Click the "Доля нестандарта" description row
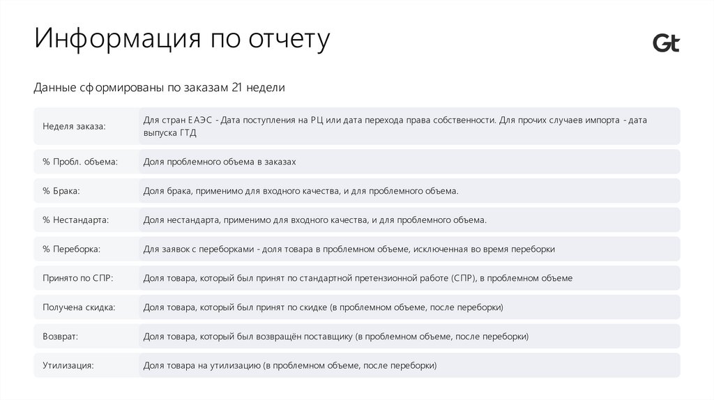The image size is (714, 400). pos(314,220)
